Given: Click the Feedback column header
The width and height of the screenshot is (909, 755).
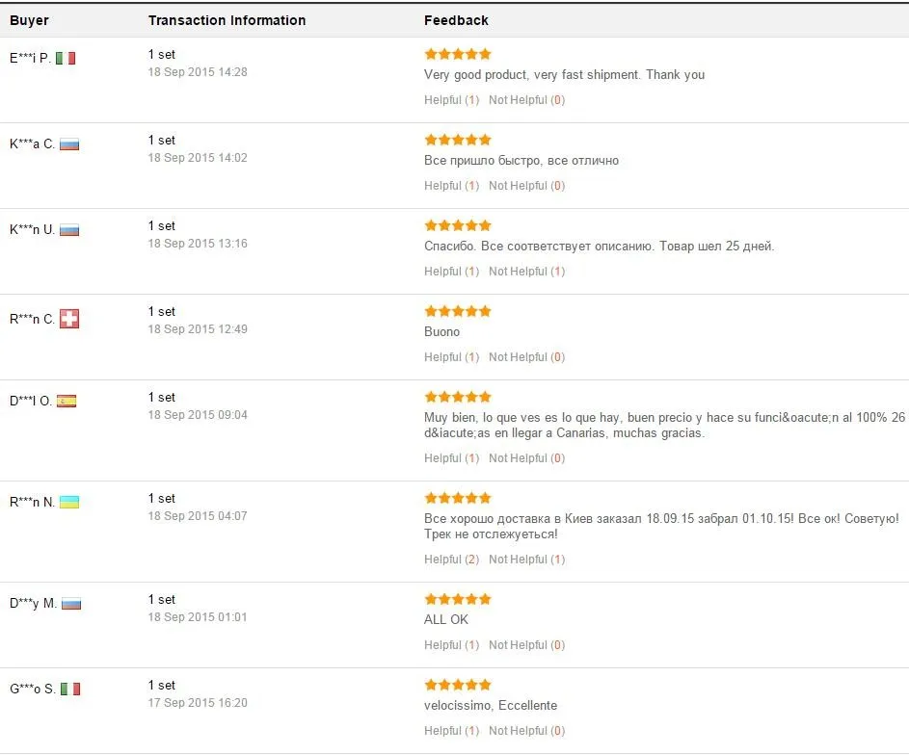Looking at the screenshot, I should click(456, 20).
